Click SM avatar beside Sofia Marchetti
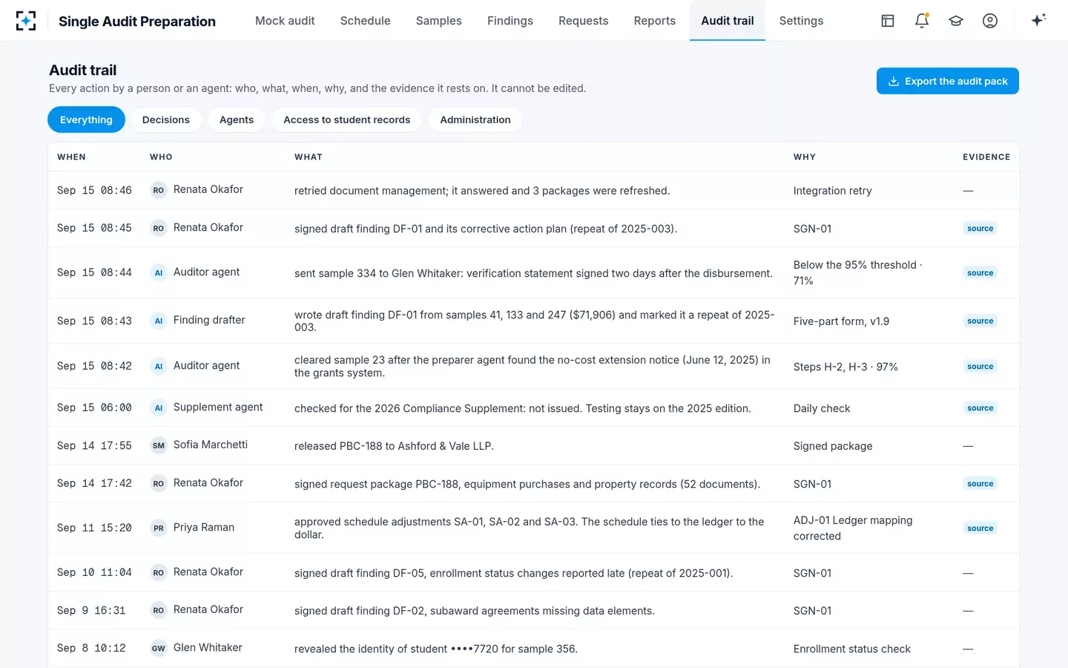1068x668 pixels. click(x=158, y=445)
